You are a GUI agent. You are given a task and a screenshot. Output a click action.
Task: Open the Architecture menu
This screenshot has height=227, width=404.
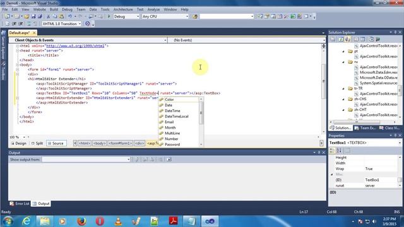point(123,9)
